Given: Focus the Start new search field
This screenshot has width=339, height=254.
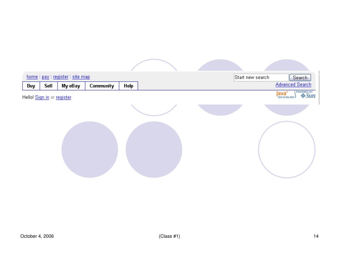Looking at the screenshot, I should [x=261, y=77].
